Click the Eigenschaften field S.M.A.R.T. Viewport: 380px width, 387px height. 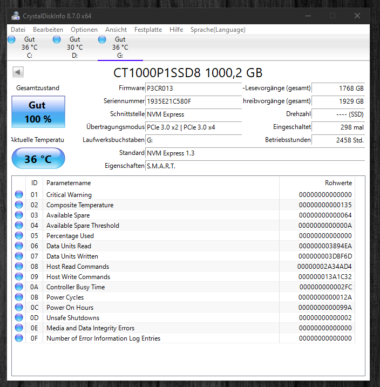(255, 166)
